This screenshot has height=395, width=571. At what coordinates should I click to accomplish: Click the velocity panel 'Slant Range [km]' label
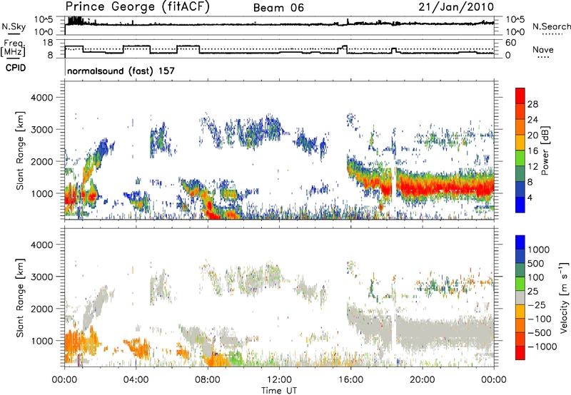coord(21,298)
